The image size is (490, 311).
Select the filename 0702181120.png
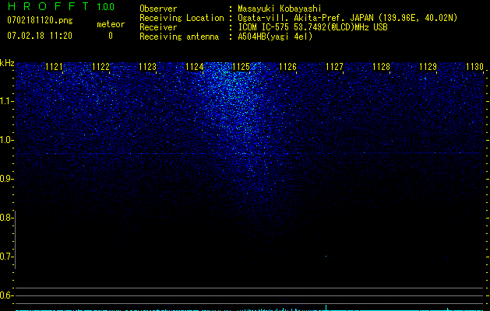point(40,21)
